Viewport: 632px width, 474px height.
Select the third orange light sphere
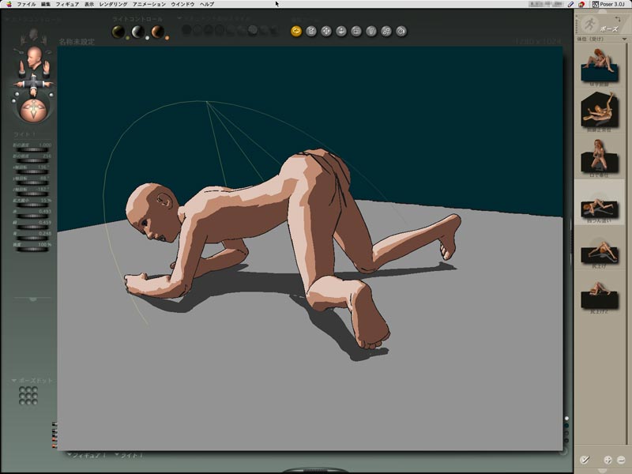click(158, 32)
